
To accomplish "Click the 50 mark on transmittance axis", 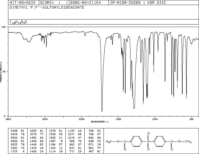I will click(4, 72).
